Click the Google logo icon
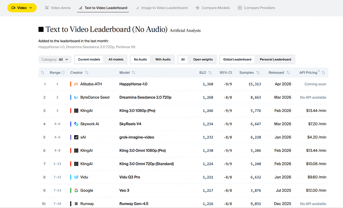This screenshot has height=208, width=343. pyautogui.click(x=76, y=191)
